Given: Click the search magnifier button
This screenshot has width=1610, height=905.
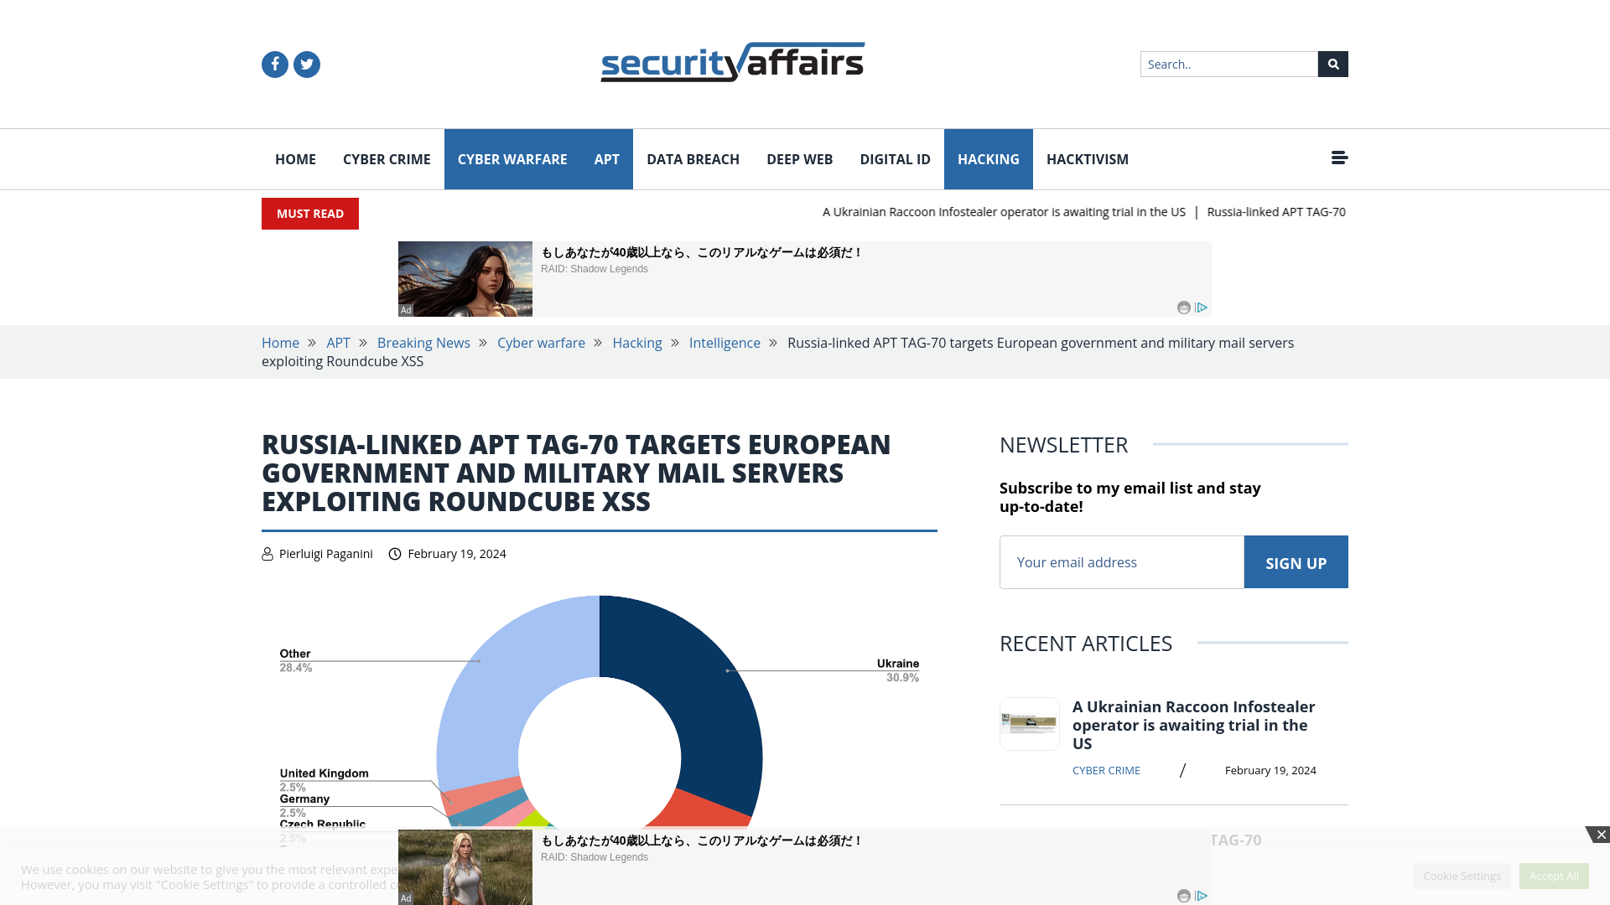Looking at the screenshot, I should point(1333,64).
